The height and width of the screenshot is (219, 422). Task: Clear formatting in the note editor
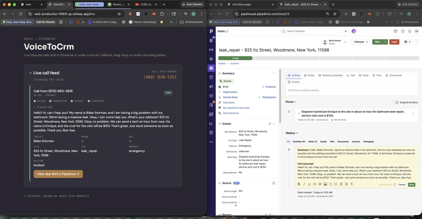[352, 184]
